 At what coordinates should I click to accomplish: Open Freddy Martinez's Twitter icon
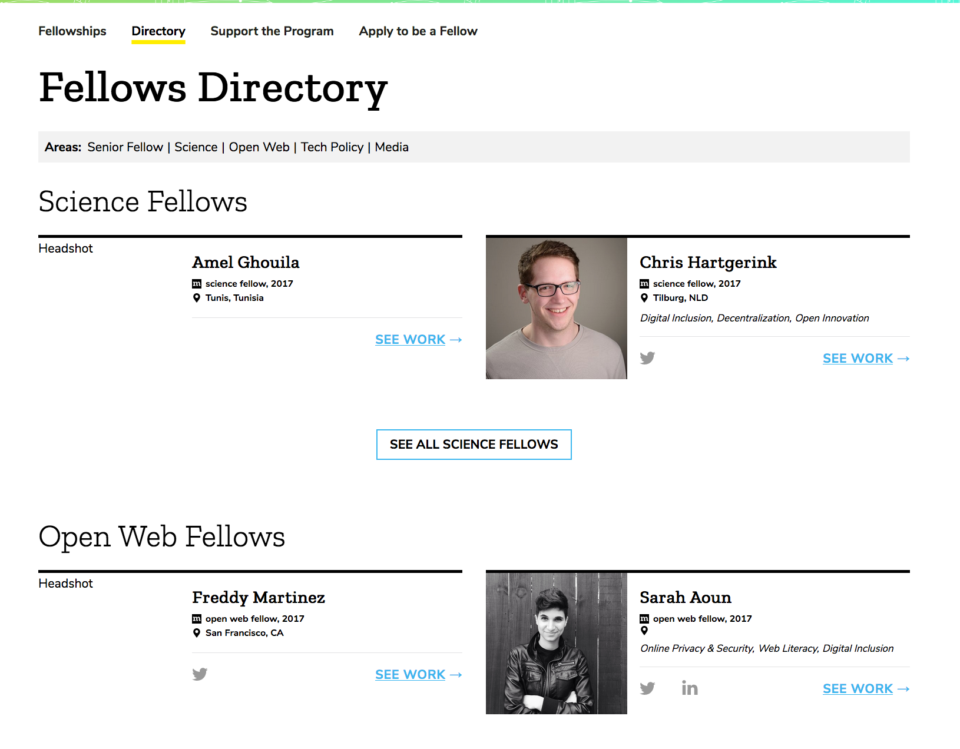pos(200,674)
